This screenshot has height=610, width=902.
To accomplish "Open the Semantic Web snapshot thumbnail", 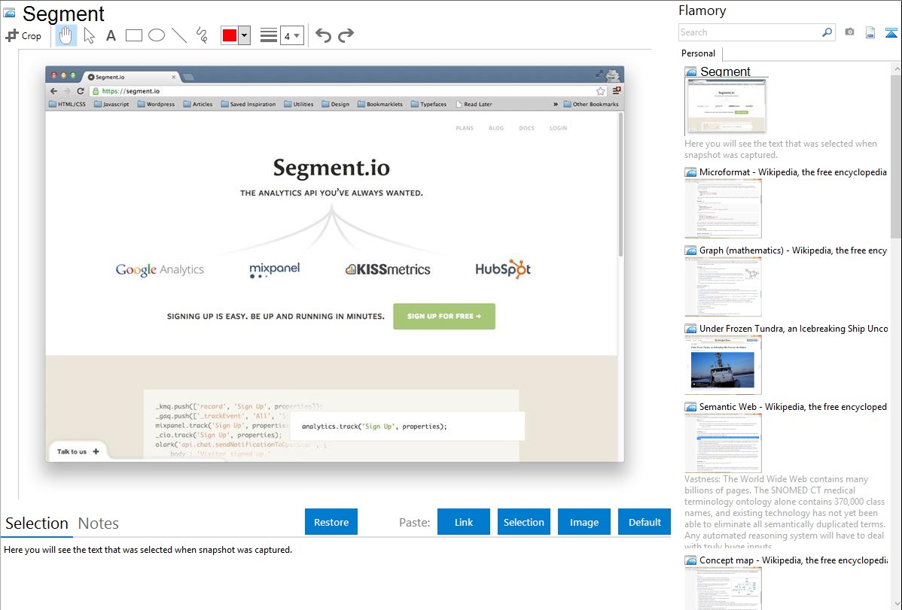I will [x=723, y=443].
